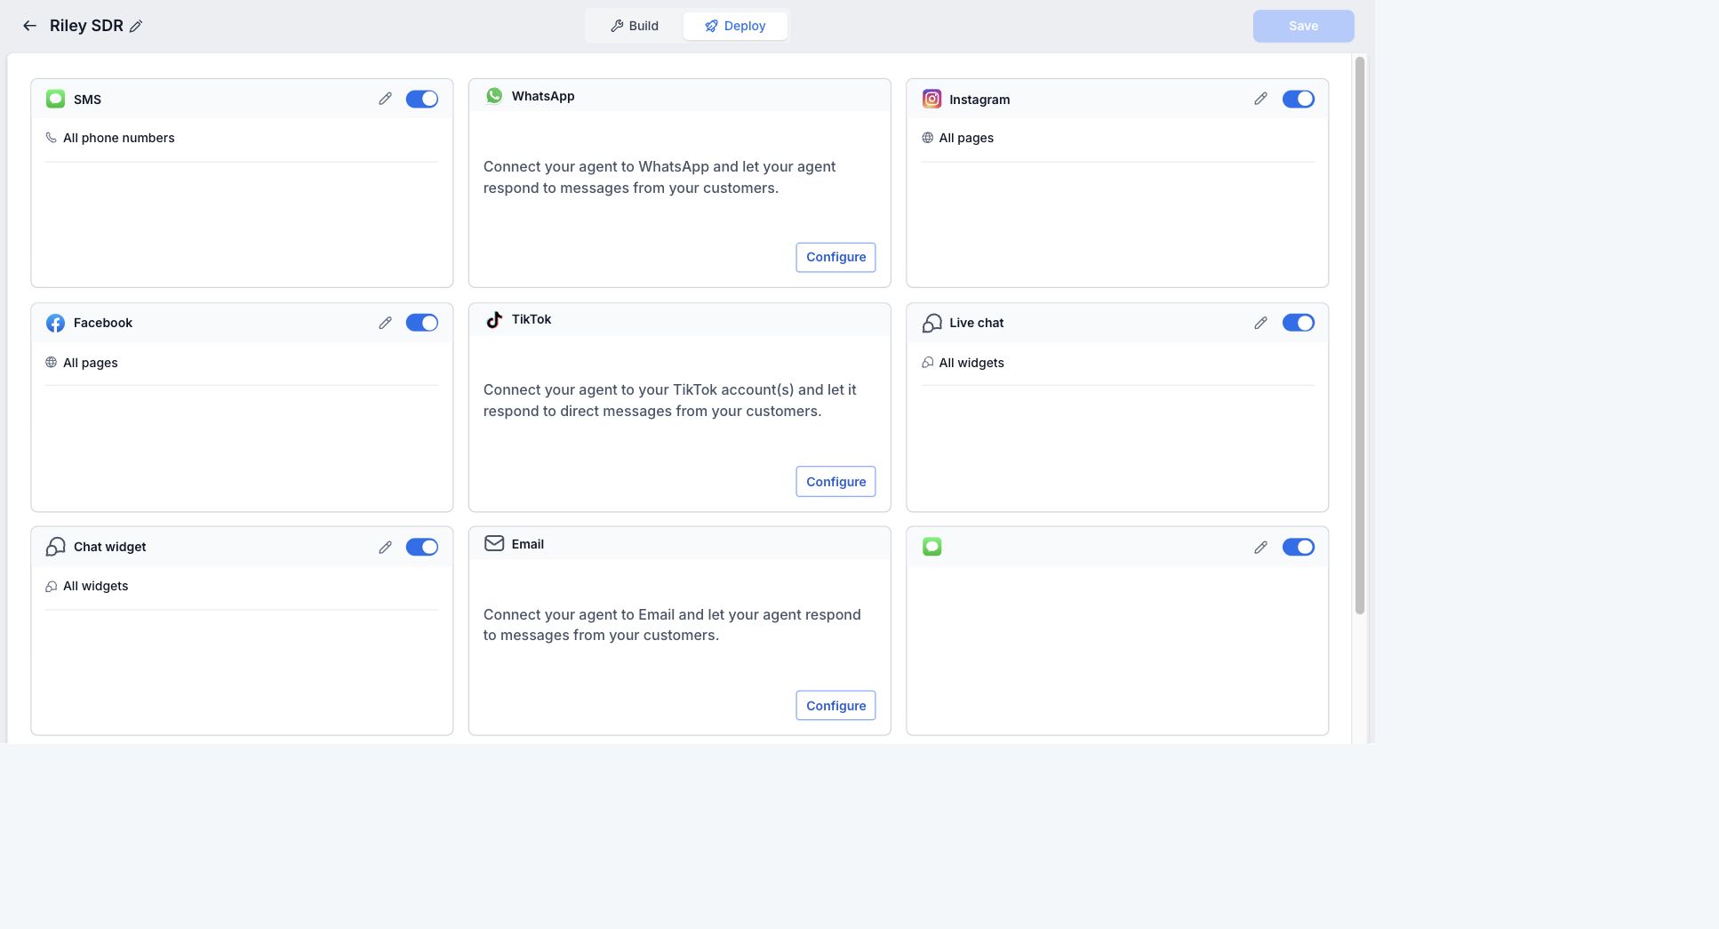Configure the Email channel
The width and height of the screenshot is (1719, 929).
pyautogui.click(x=836, y=706)
